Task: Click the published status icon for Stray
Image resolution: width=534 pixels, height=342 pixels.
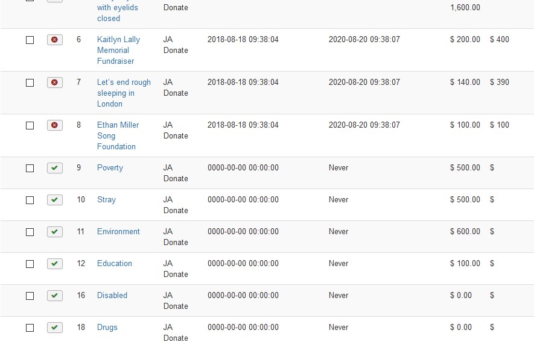Action: coord(54,200)
